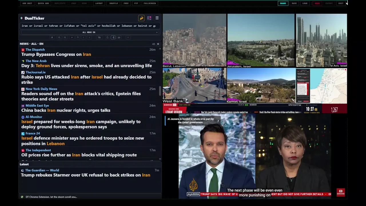The height and width of the screenshot is (206, 366).
Task: Start the ticker with the play icon
Action: pos(72,37)
